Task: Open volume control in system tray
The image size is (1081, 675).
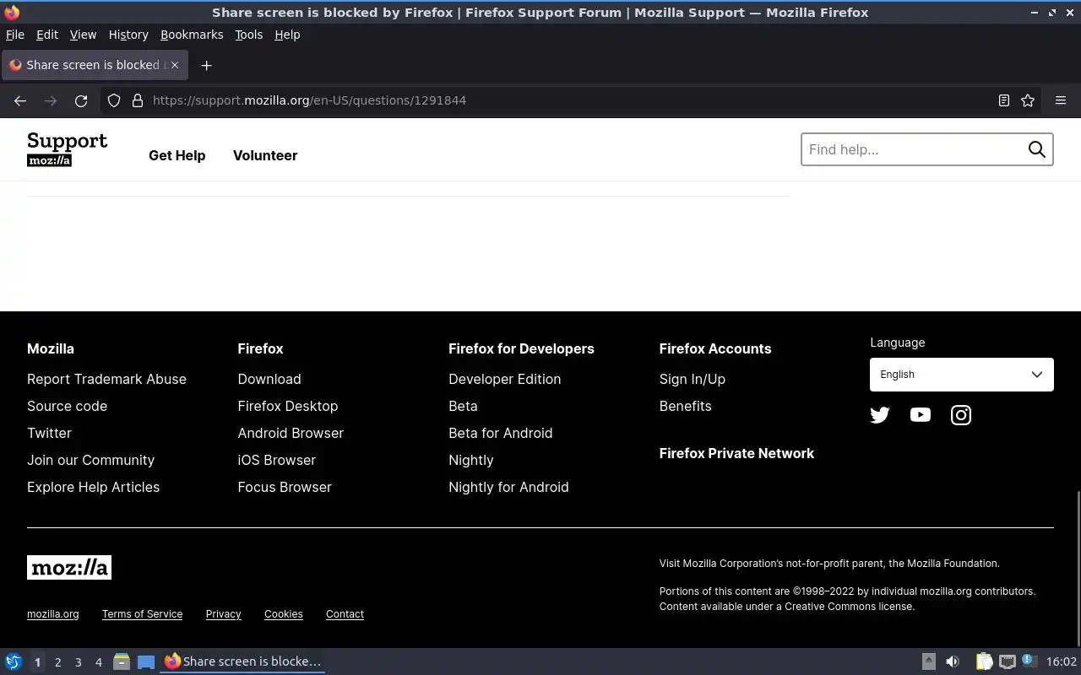Action: pyautogui.click(x=953, y=661)
